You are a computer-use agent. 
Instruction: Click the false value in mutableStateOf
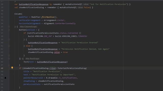tap(87, 7)
